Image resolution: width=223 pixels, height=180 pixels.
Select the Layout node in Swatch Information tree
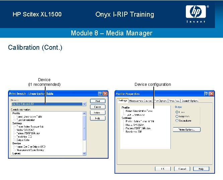pos(16,153)
